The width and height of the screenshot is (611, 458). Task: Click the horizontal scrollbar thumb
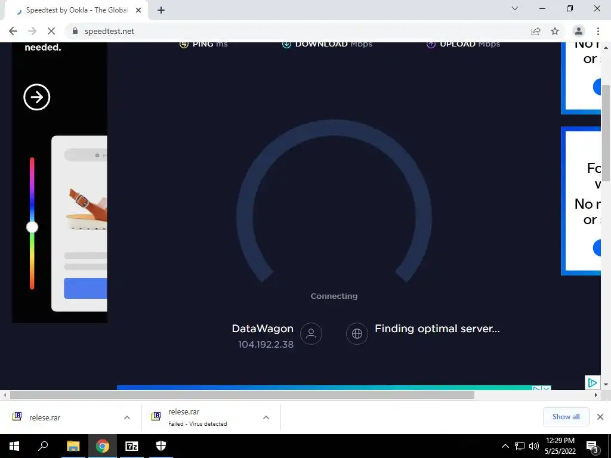tap(242, 395)
